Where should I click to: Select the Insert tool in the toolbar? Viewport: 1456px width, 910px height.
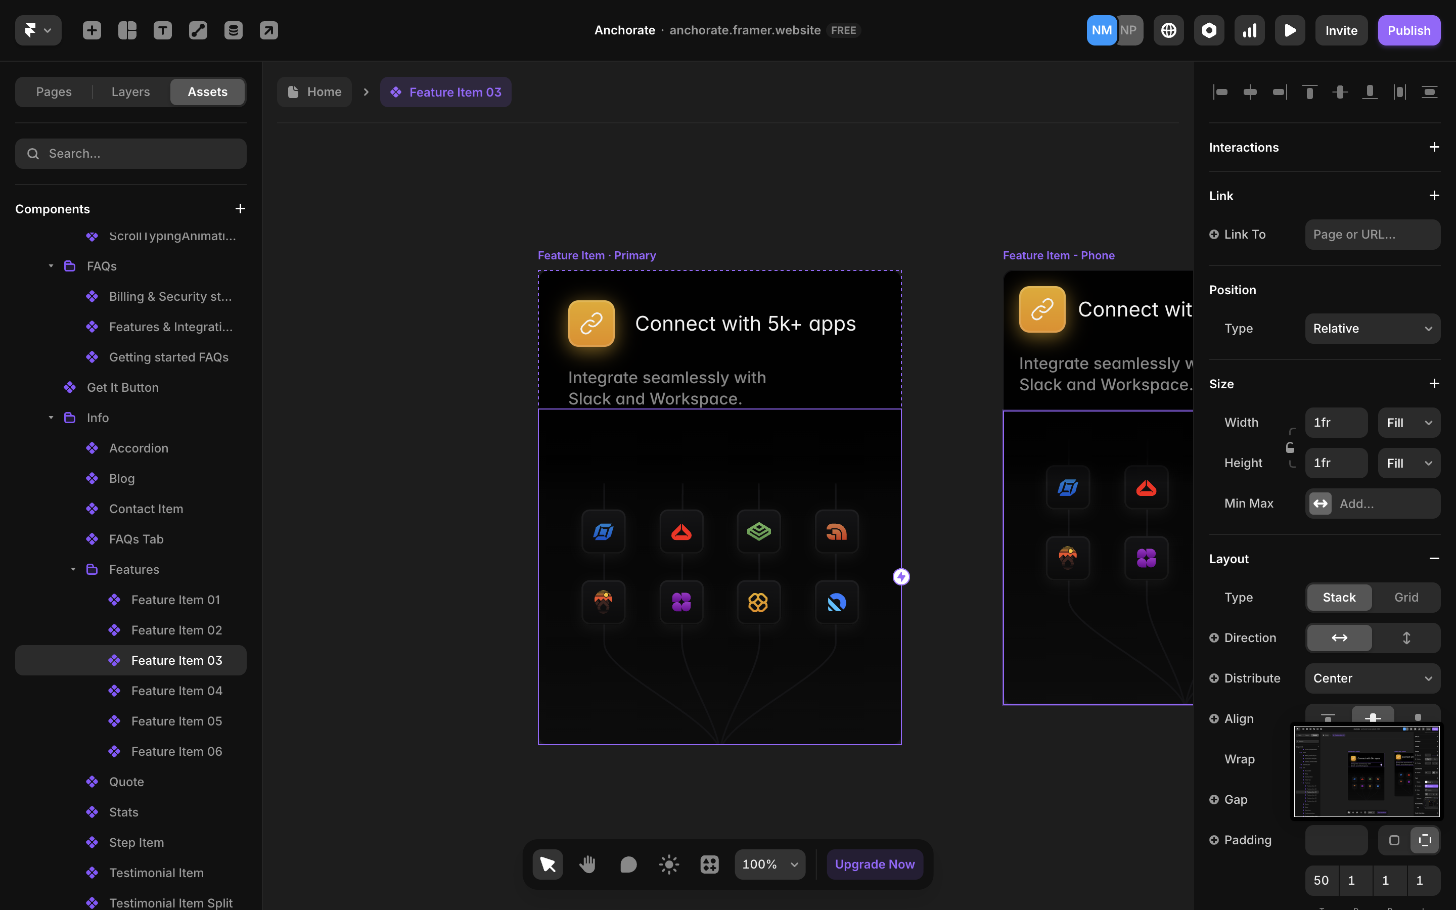click(92, 30)
